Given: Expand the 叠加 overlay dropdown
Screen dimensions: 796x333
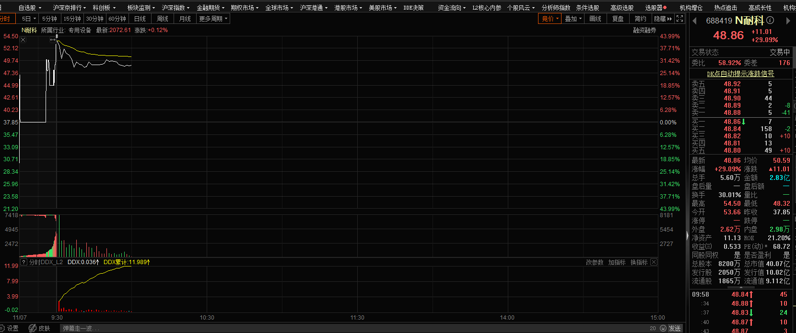Looking at the screenshot, I should (573, 19).
